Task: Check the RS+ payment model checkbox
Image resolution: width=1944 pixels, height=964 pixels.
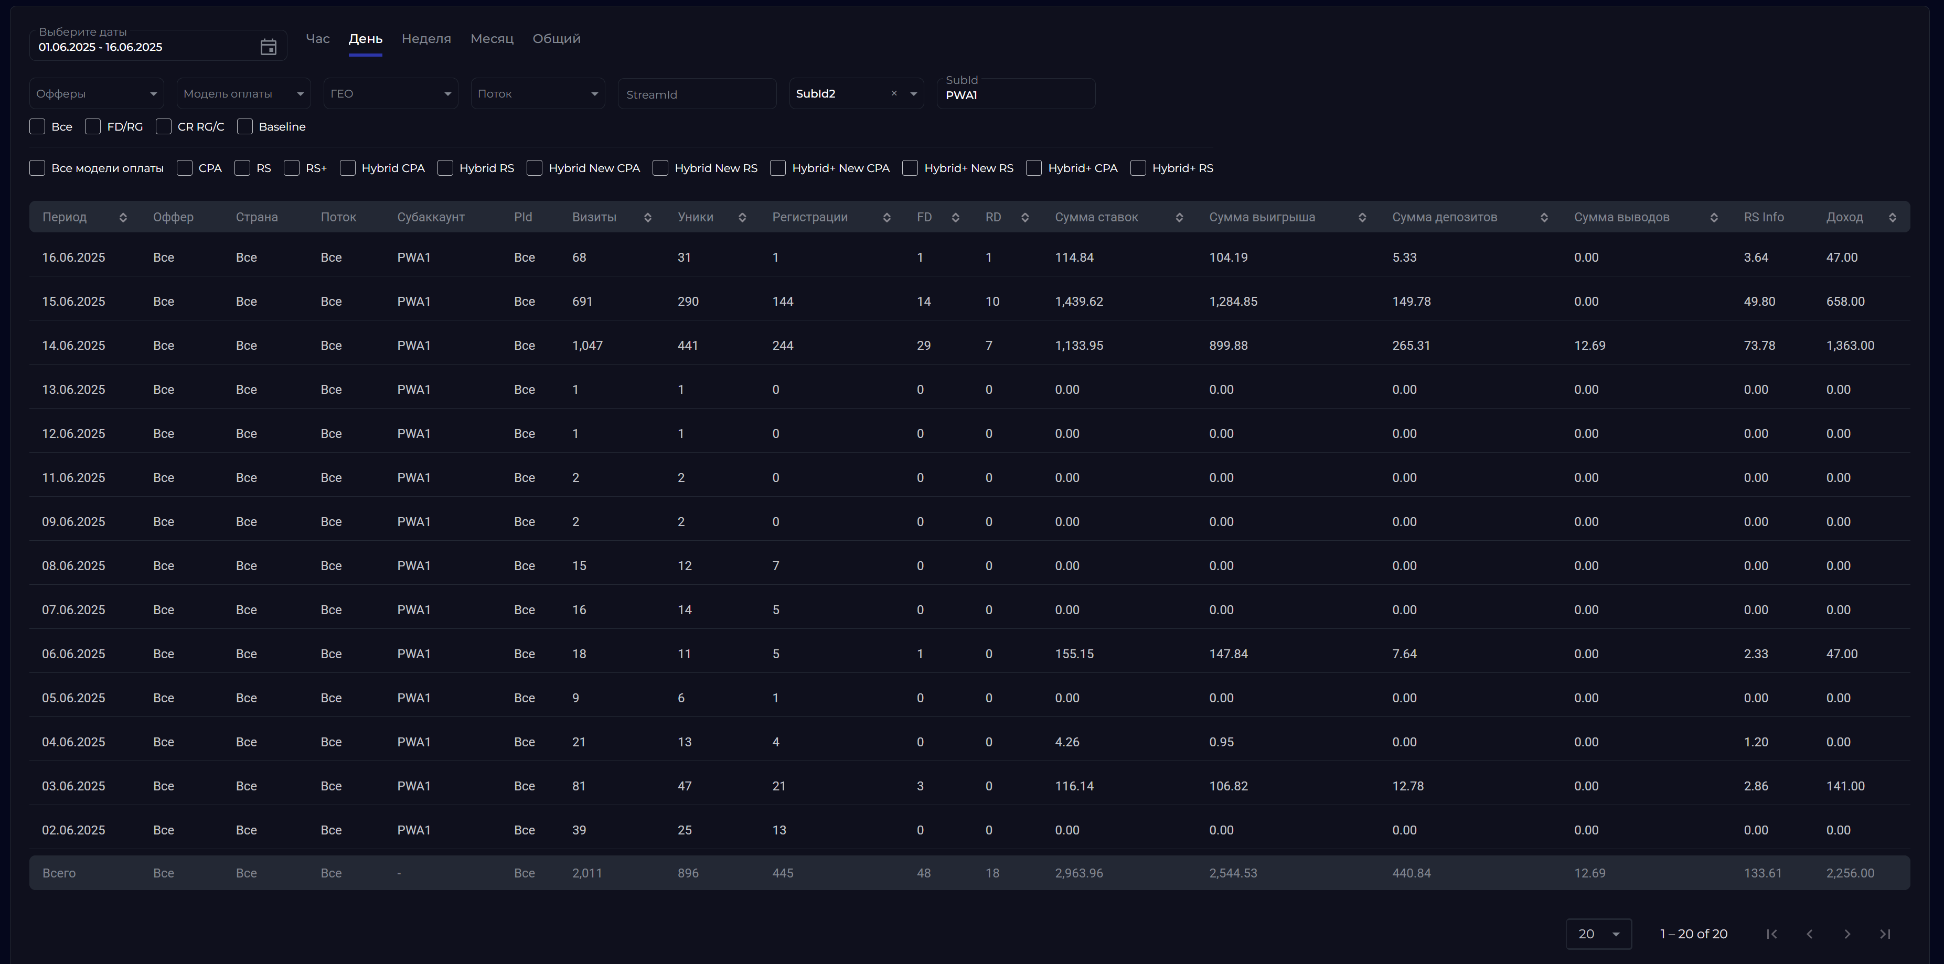Action: (x=291, y=168)
